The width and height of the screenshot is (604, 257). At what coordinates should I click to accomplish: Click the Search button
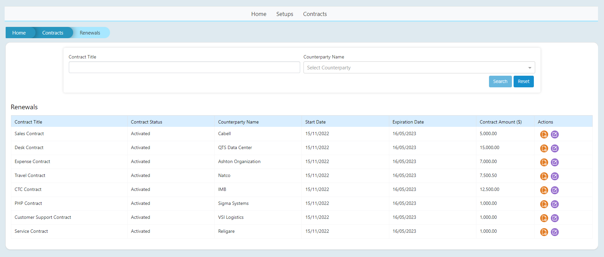[500, 82]
